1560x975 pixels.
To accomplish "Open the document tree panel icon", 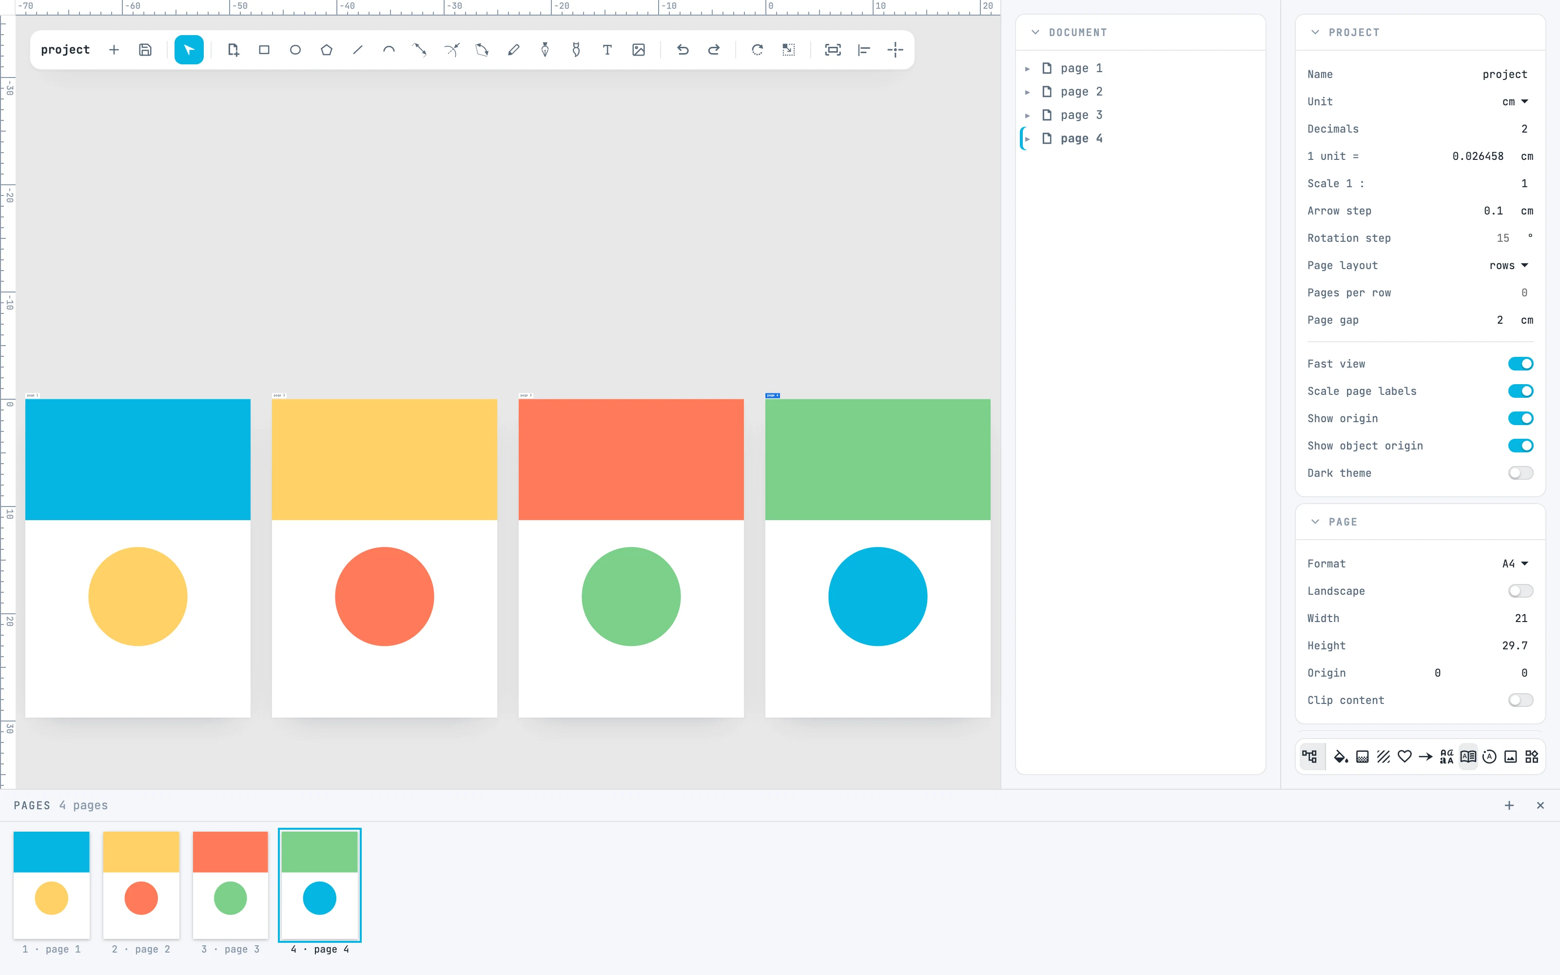I will [1309, 757].
